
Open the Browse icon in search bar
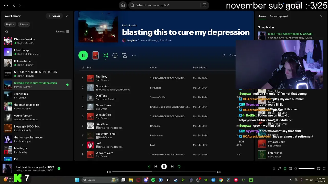pyautogui.click(x=204, y=5)
